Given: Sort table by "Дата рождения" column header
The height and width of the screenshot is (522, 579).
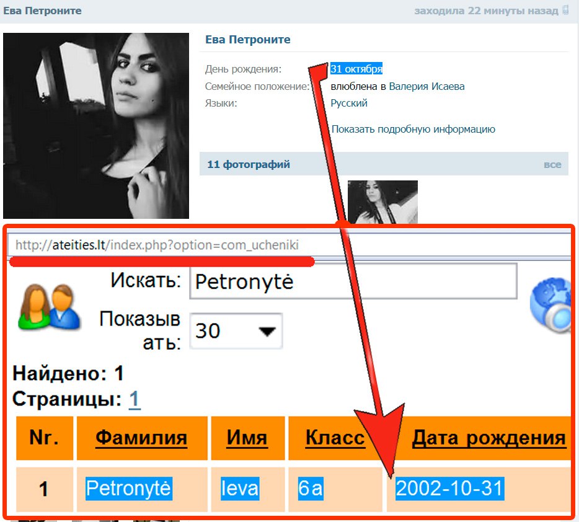Looking at the screenshot, I should (488, 438).
